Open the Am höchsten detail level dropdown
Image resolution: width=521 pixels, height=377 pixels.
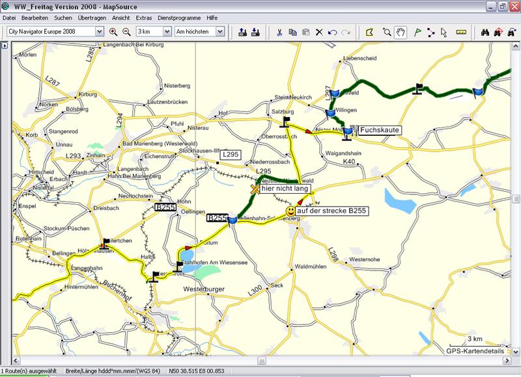[220, 31]
